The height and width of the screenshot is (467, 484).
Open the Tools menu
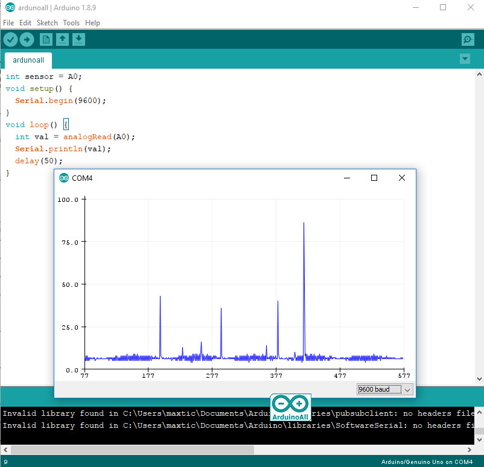pyautogui.click(x=71, y=23)
